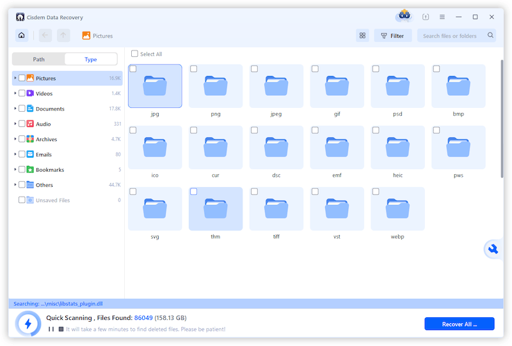Tick the Select All checkbox
This screenshot has width=512, height=346.
(134, 54)
